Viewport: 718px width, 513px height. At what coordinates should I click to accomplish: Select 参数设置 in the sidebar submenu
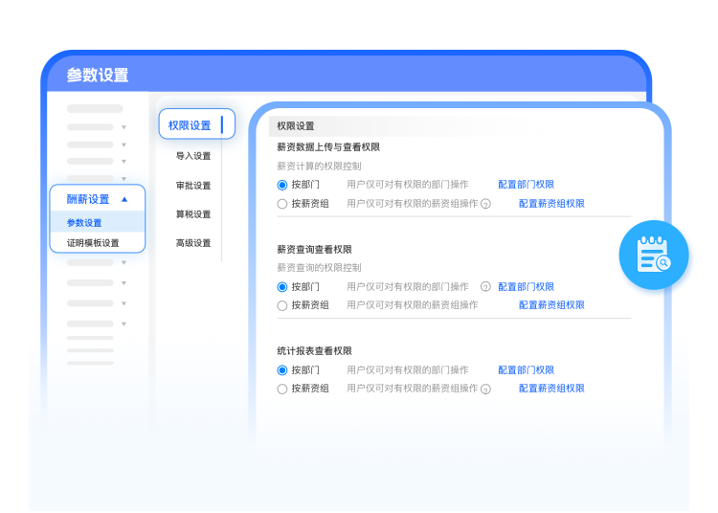tap(84, 223)
